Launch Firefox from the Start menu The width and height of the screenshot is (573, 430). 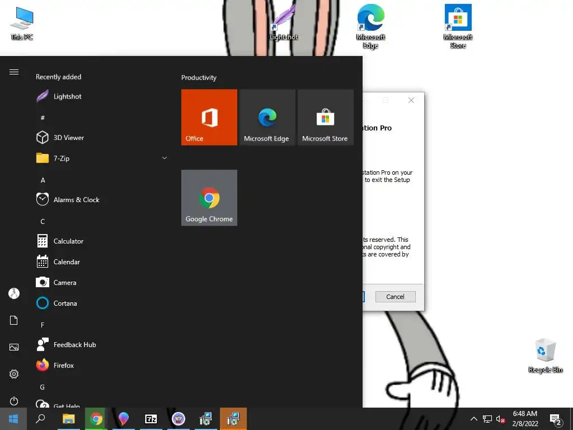102,366
